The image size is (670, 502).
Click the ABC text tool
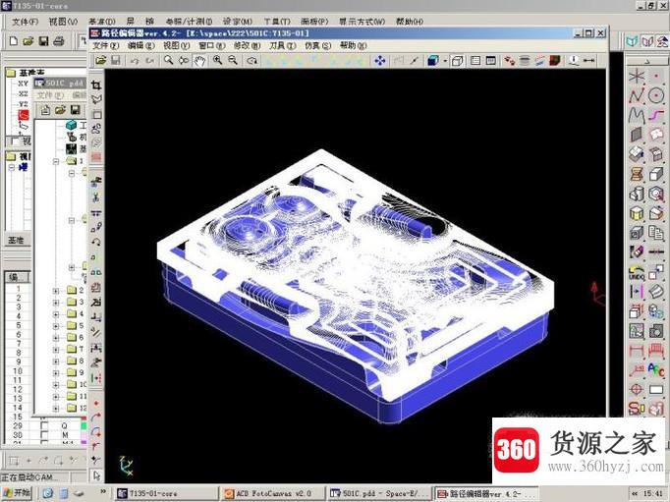pos(656,369)
